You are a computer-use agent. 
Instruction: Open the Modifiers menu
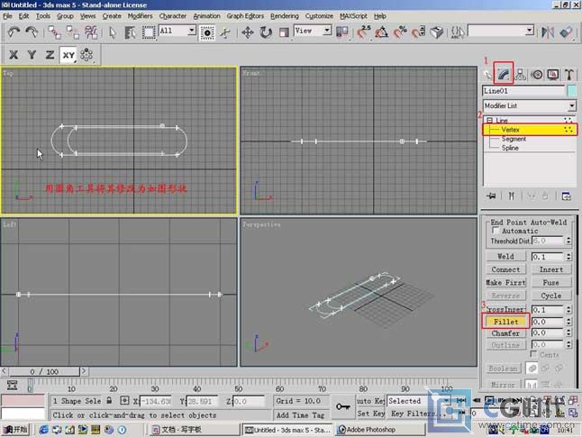[140, 16]
